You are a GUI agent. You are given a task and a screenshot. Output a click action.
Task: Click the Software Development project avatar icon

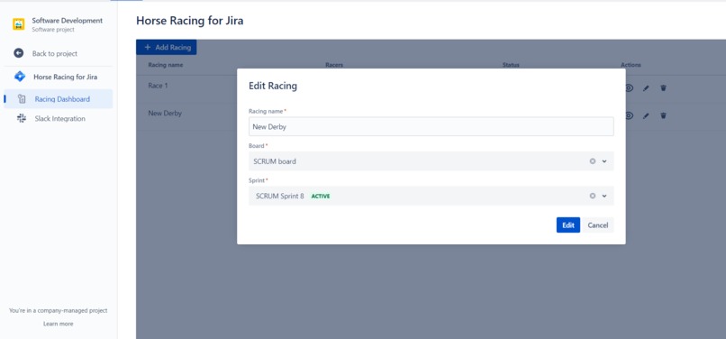[19, 24]
